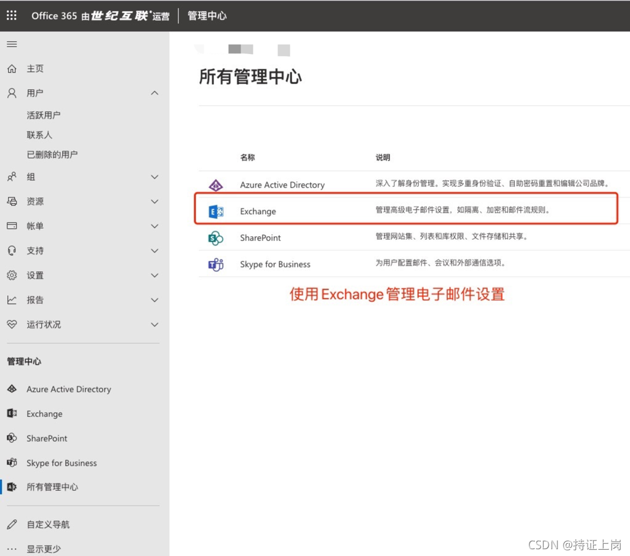Click the gear icon beside 设置

coord(12,275)
